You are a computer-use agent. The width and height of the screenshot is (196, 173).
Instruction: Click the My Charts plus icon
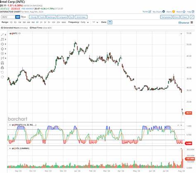click(164, 12)
